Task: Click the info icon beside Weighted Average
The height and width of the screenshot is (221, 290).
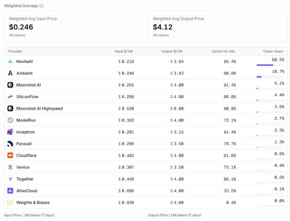Action: tap(41, 6)
